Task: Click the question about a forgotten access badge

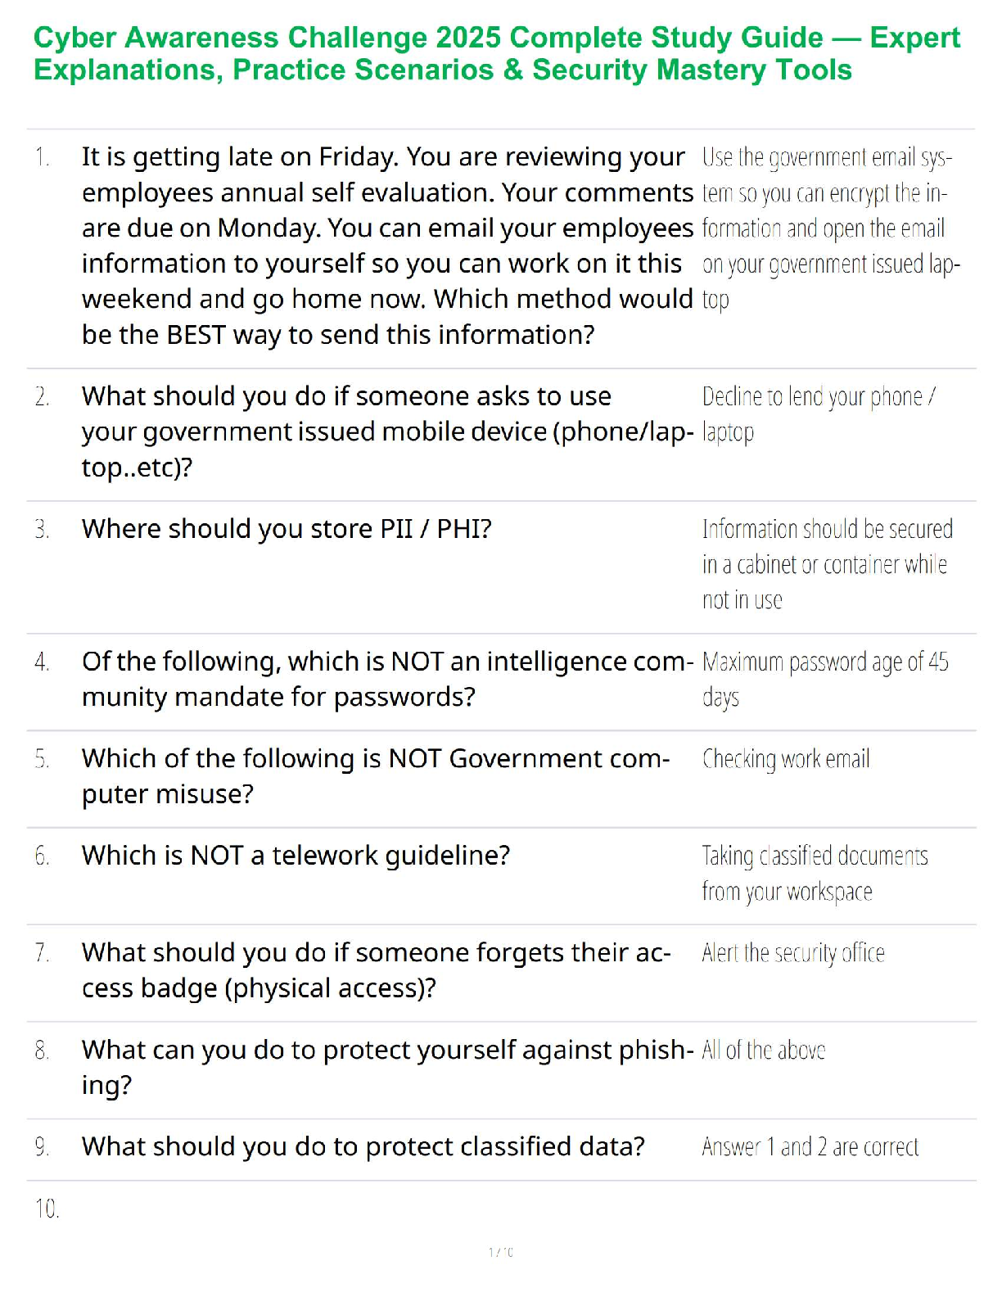Action: (x=376, y=969)
